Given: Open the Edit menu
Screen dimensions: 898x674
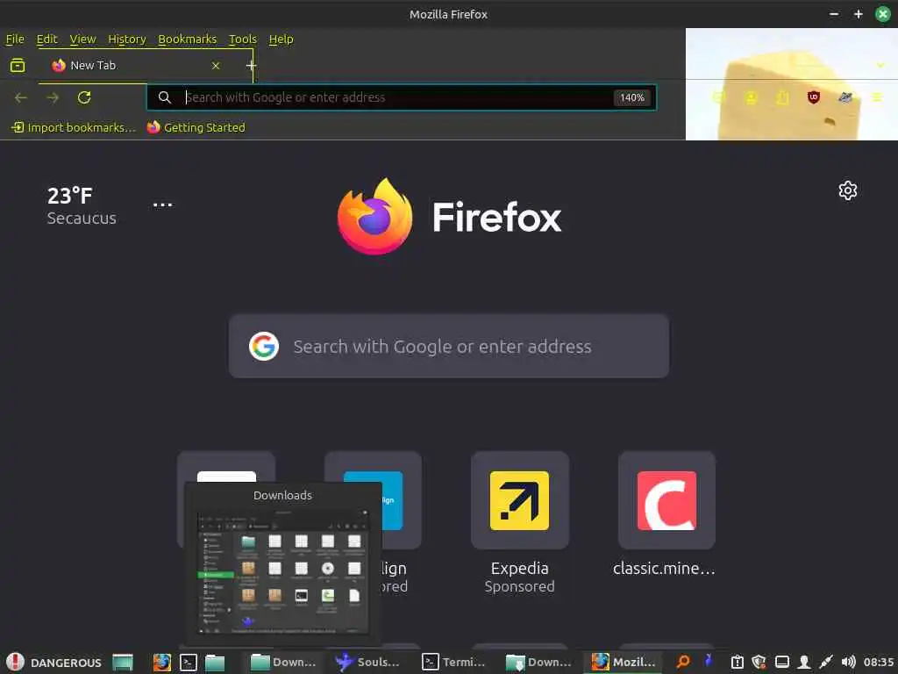Looking at the screenshot, I should (47, 39).
